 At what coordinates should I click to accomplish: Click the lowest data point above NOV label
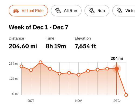pyautogui.click(x=79, y=75)
